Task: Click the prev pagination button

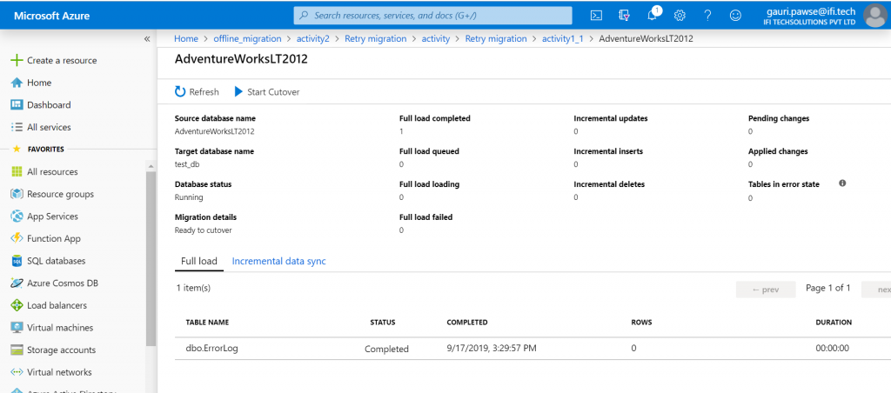Action: click(766, 289)
